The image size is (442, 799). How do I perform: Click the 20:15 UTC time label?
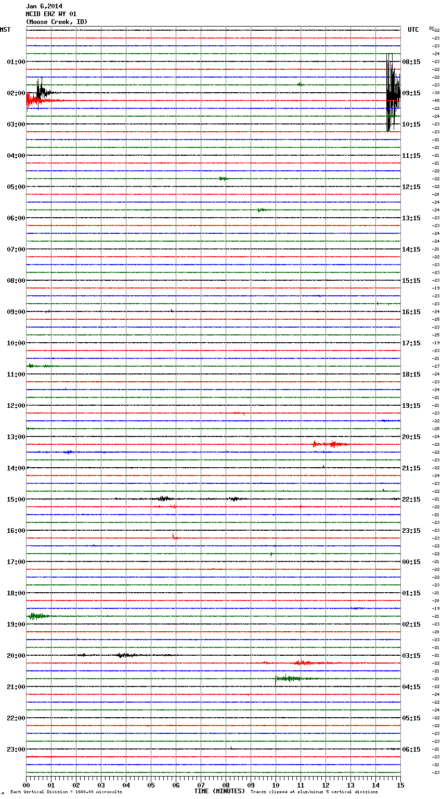click(x=411, y=436)
